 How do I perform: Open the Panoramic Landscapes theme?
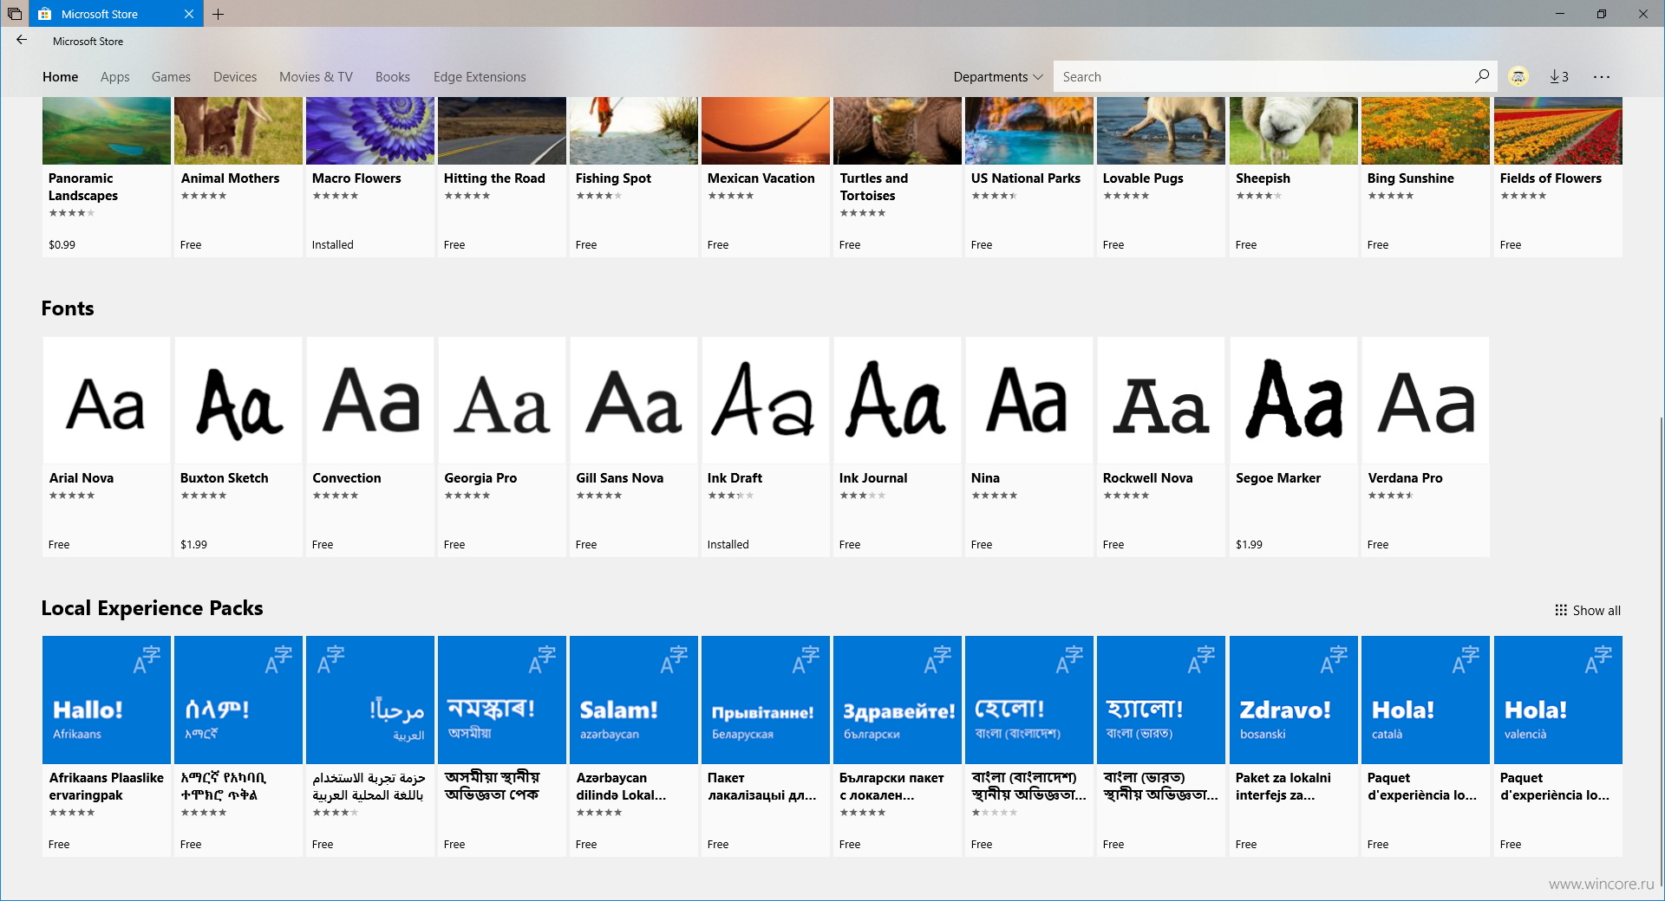coord(107,177)
